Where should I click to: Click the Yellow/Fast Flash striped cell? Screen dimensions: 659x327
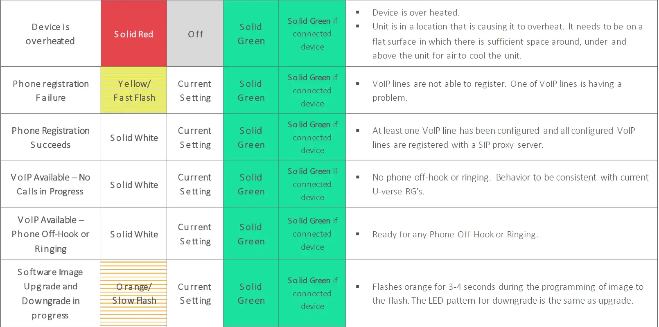pos(134,90)
